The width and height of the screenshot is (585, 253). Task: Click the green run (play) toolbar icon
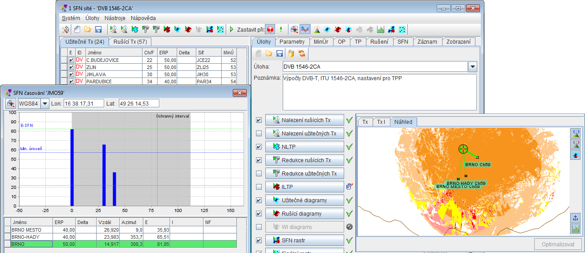click(232, 29)
